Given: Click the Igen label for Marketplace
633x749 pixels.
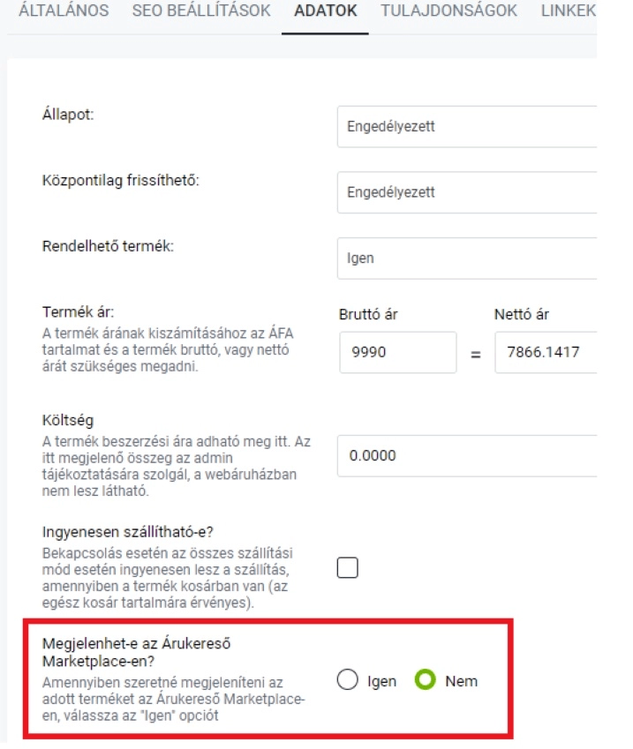Looking at the screenshot, I should 381,681.
